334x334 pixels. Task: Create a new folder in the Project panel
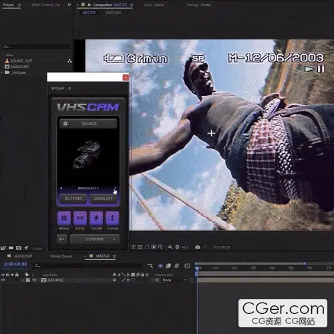pos(11,248)
